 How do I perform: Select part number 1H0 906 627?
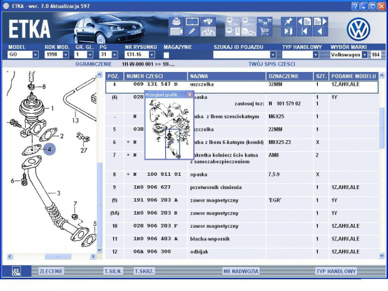152,187
